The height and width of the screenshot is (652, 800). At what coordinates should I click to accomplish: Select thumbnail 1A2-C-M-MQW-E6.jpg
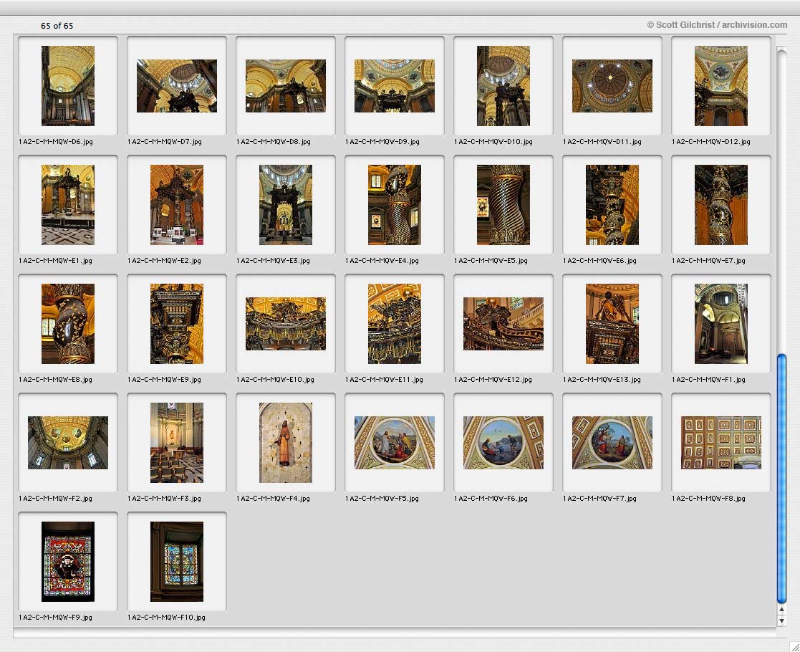click(612, 205)
